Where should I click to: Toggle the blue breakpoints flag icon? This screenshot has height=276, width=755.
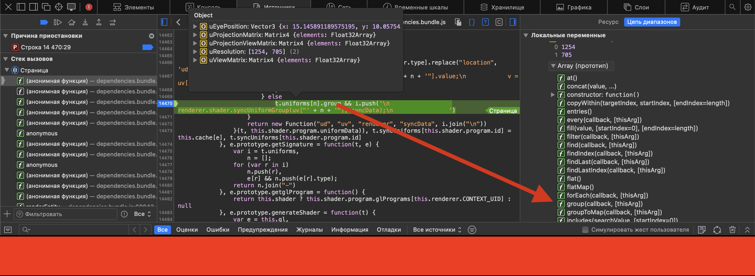[44, 22]
